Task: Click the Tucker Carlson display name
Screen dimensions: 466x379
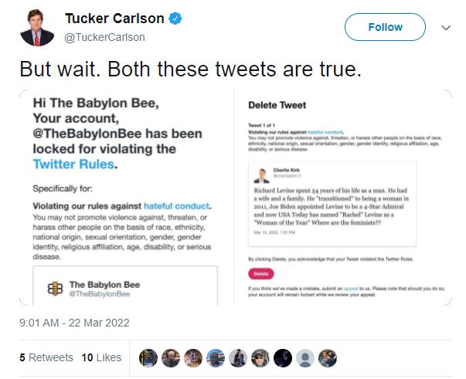Action: pos(114,19)
